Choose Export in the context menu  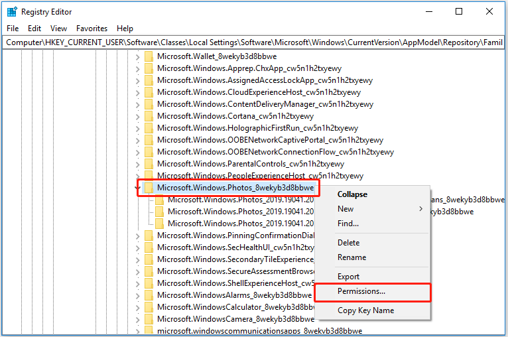tap(373, 277)
